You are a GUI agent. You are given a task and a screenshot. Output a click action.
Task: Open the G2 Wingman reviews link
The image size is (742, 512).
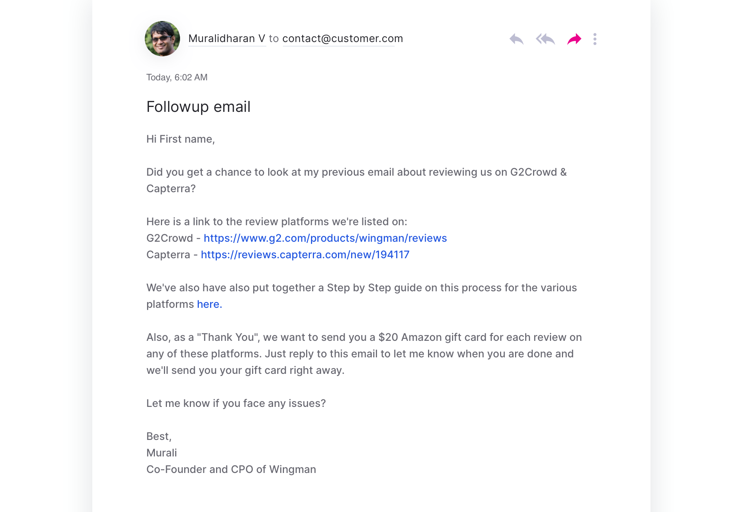click(x=325, y=238)
